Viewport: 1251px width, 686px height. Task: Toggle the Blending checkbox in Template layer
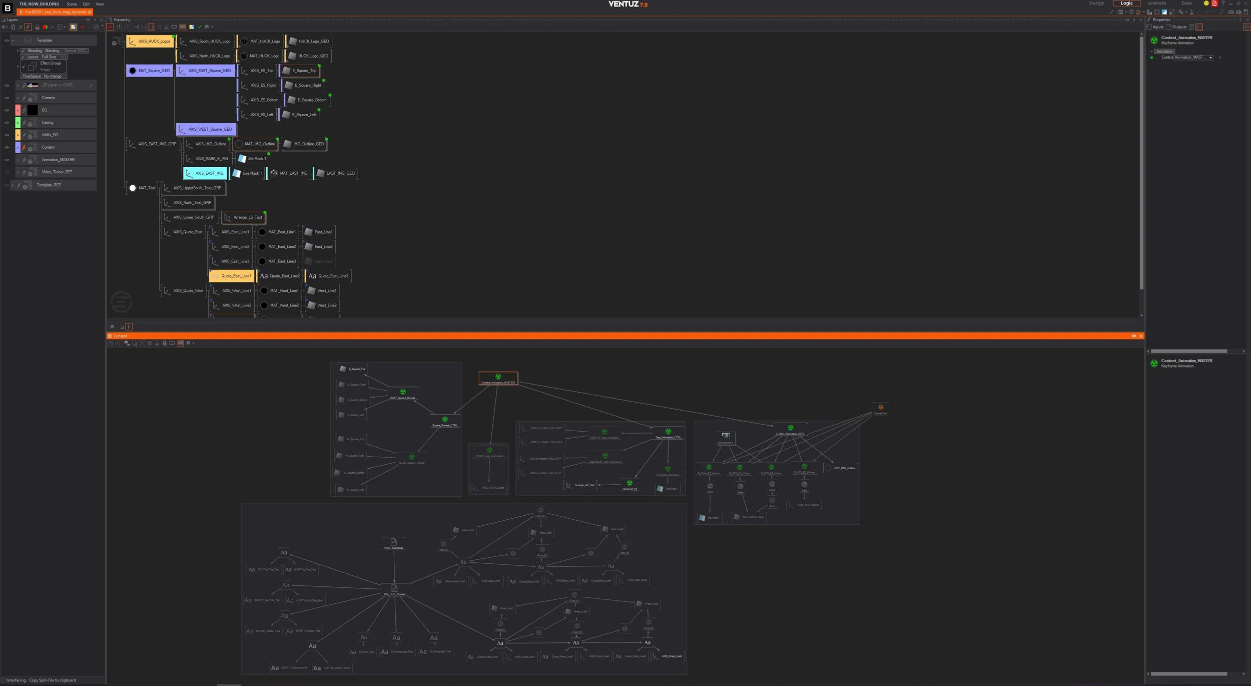[x=23, y=51]
